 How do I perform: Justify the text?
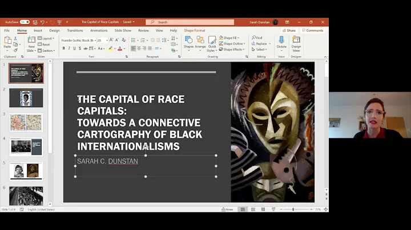(x=150, y=48)
